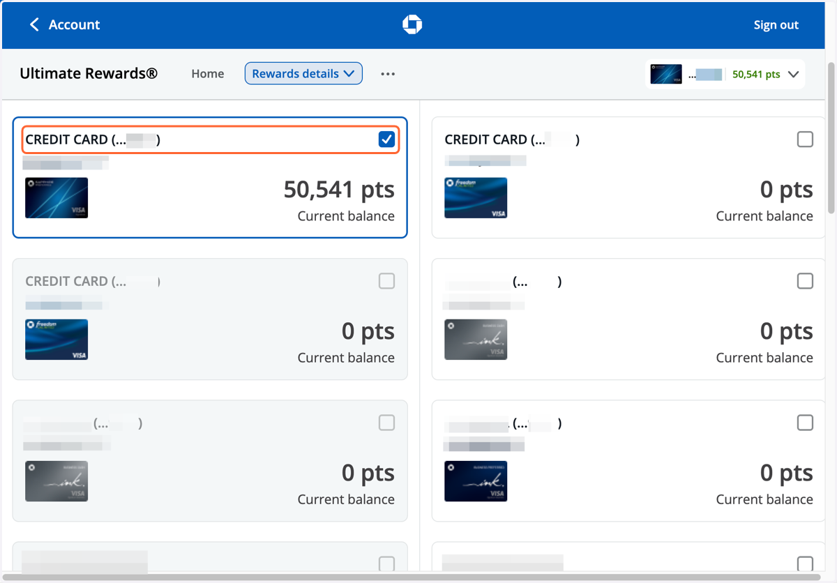Screen dimensions: 837x583
Task: Click the dark blue Ink Business Preferred card image
Action: [476, 481]
